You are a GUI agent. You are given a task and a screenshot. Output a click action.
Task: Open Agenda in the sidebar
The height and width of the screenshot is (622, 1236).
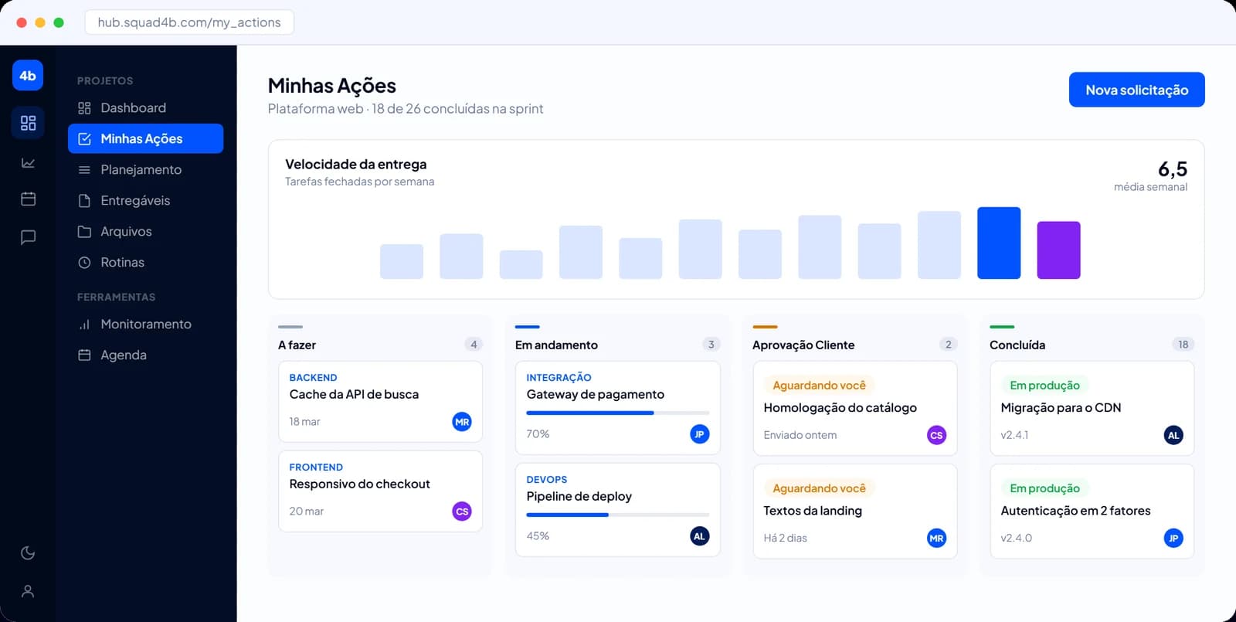coord(145,355)
